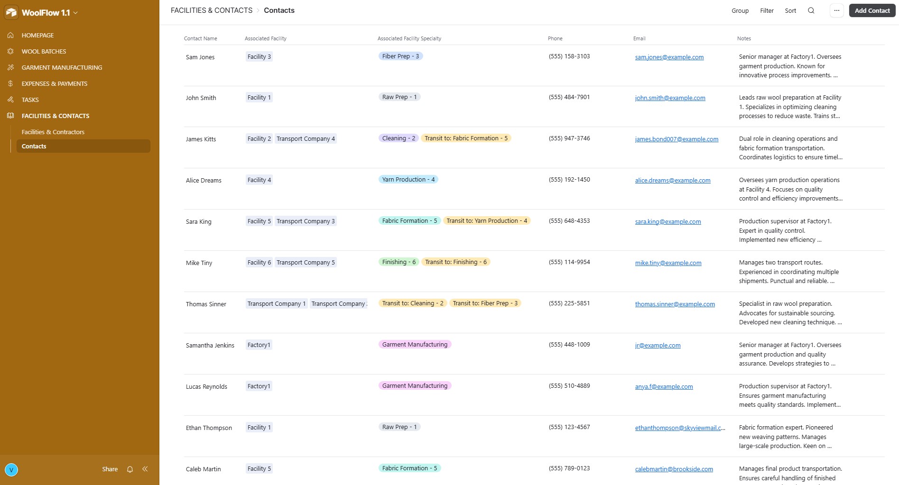
Task: Click the Homepage house icon
Action: coord(10,35)
